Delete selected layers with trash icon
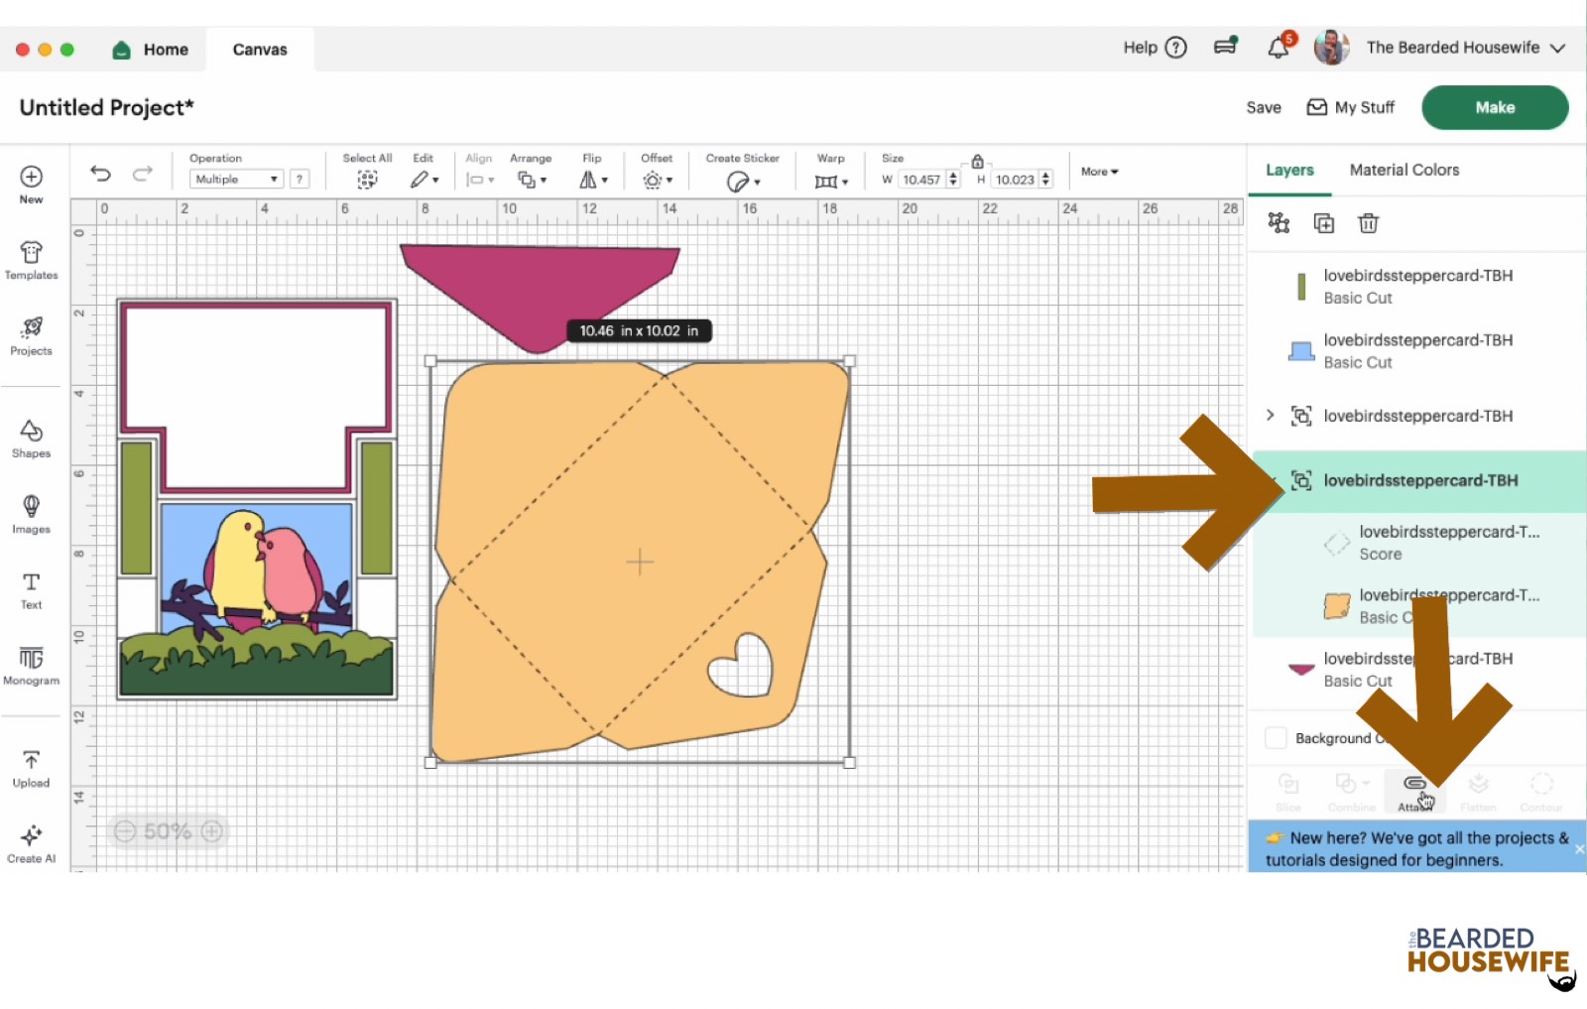Viewport: 1587px width, 1009px height. coord(1369,223)
